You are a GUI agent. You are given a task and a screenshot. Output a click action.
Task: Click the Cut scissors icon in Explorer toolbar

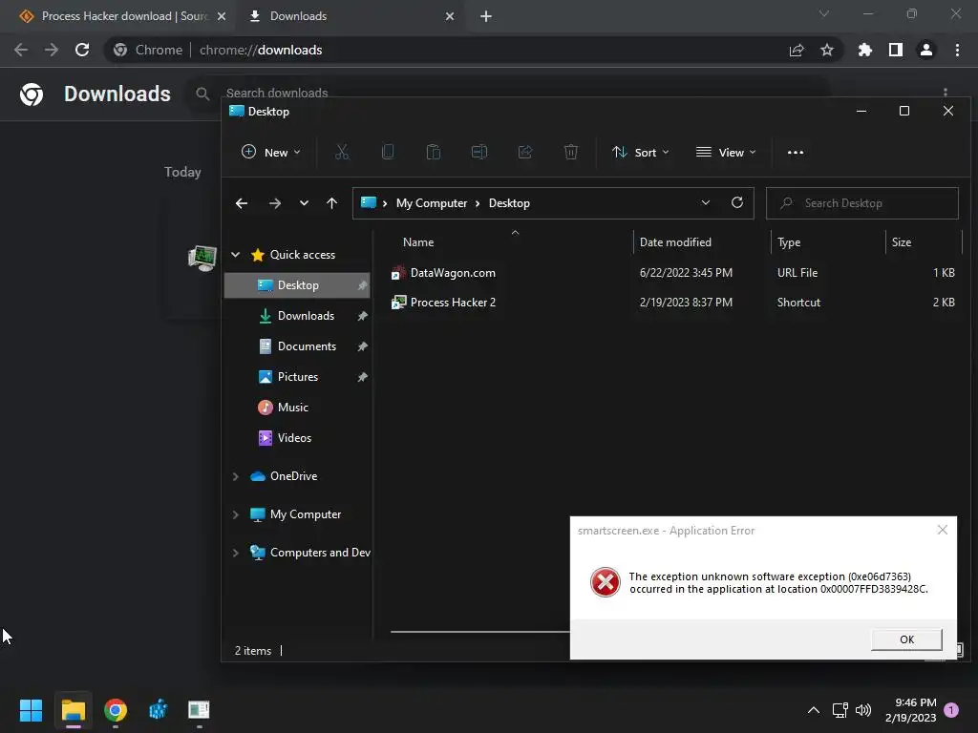coord(342,152)
